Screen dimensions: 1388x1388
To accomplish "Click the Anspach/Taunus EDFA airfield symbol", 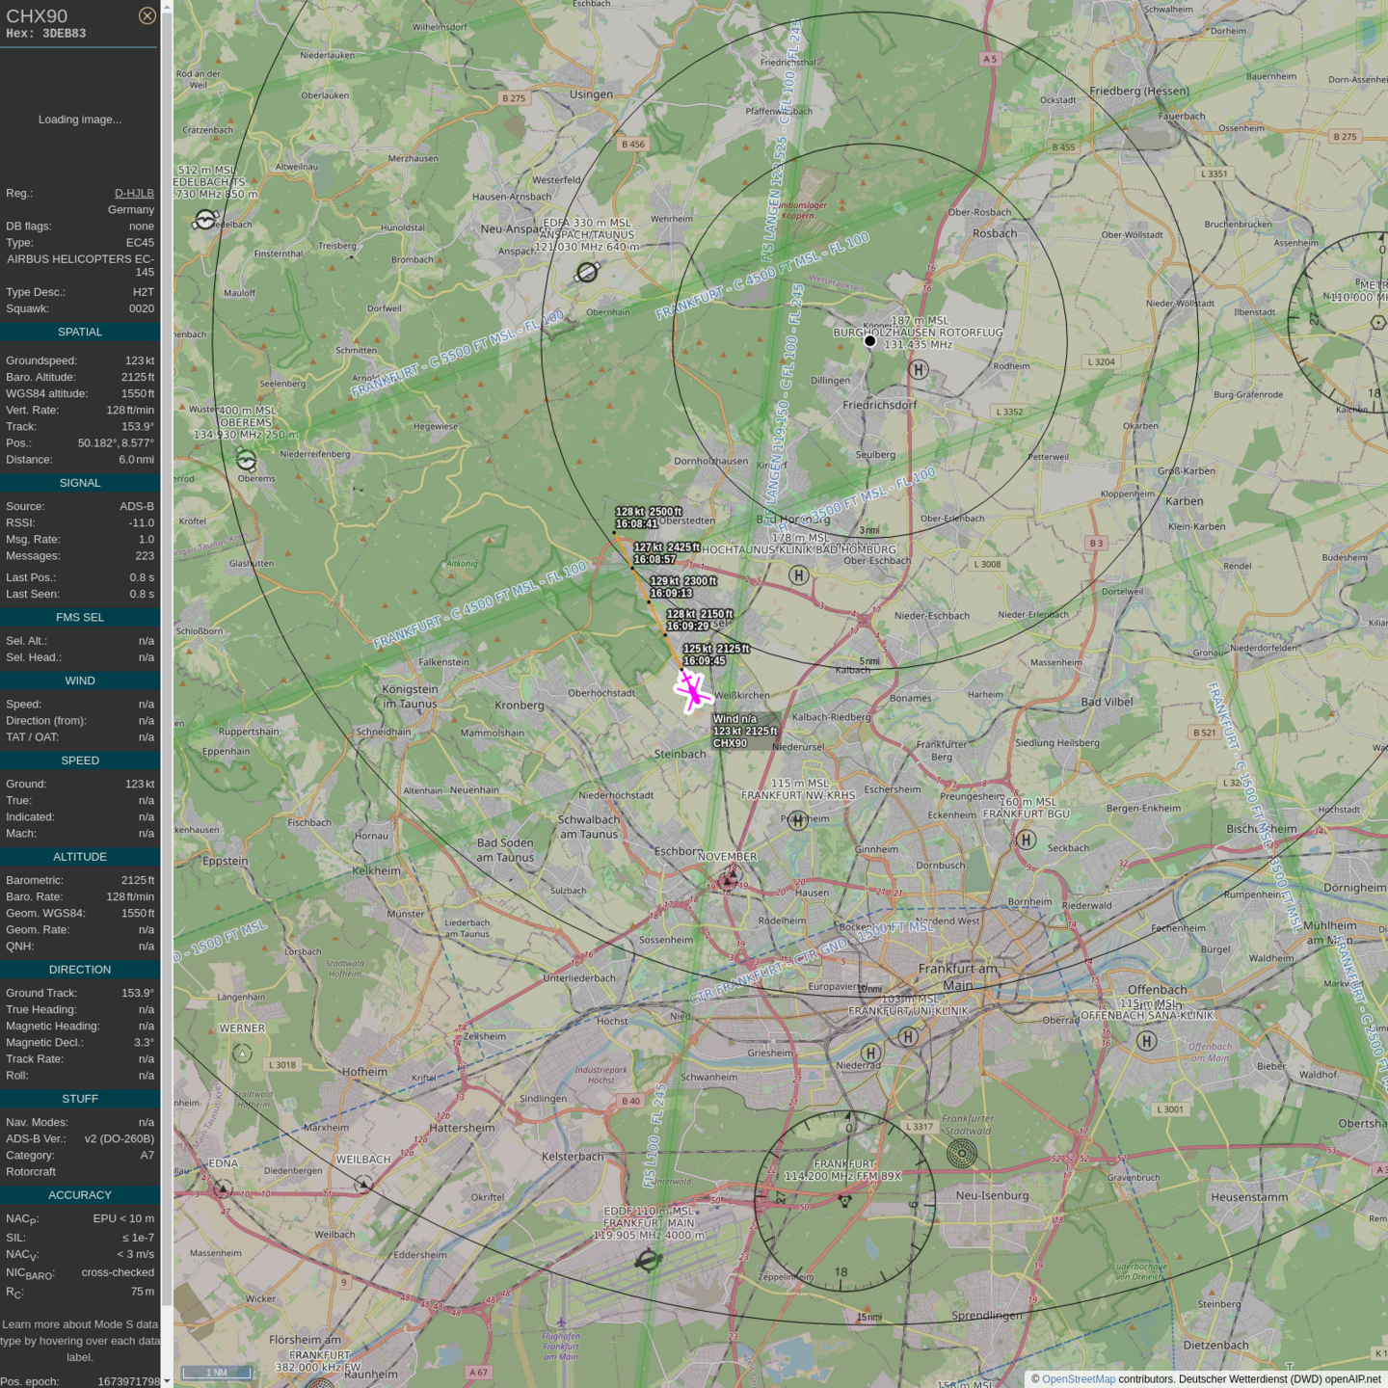I will 587,273.
